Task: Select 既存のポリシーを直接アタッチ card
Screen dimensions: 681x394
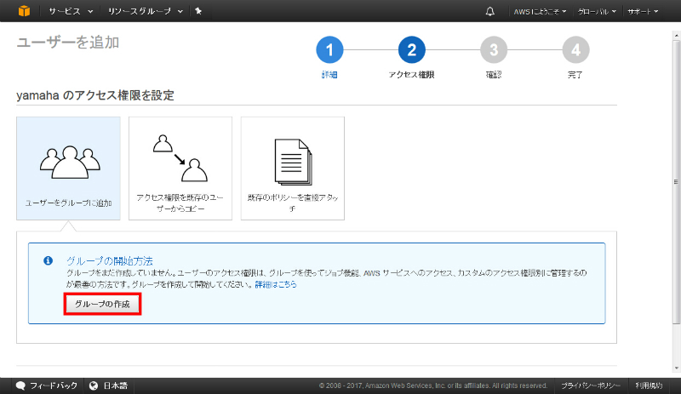Action: click(x=293, y=168)
